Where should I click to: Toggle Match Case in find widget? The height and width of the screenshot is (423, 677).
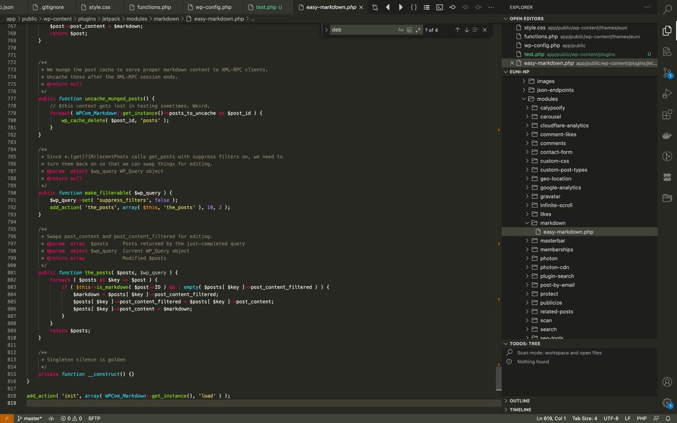[x=400, y=30]
